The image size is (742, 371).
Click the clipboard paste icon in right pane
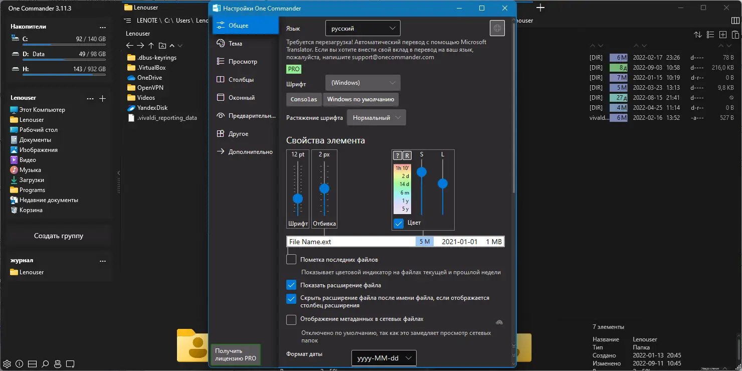(735, 35)
